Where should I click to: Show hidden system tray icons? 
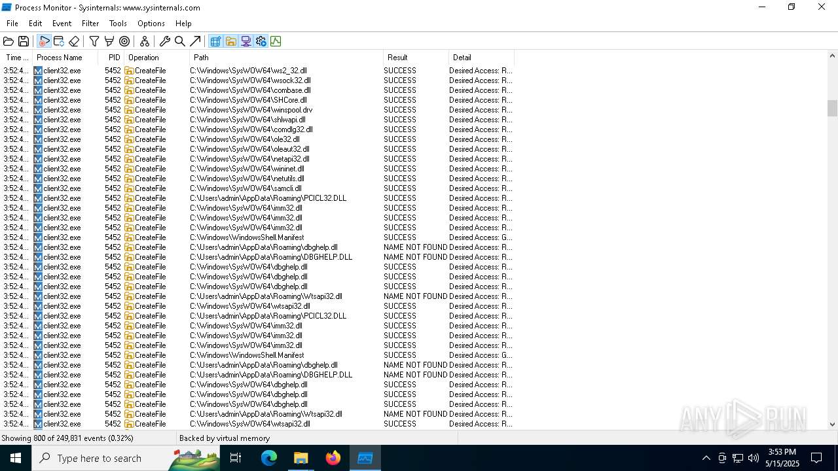point(706,458)
